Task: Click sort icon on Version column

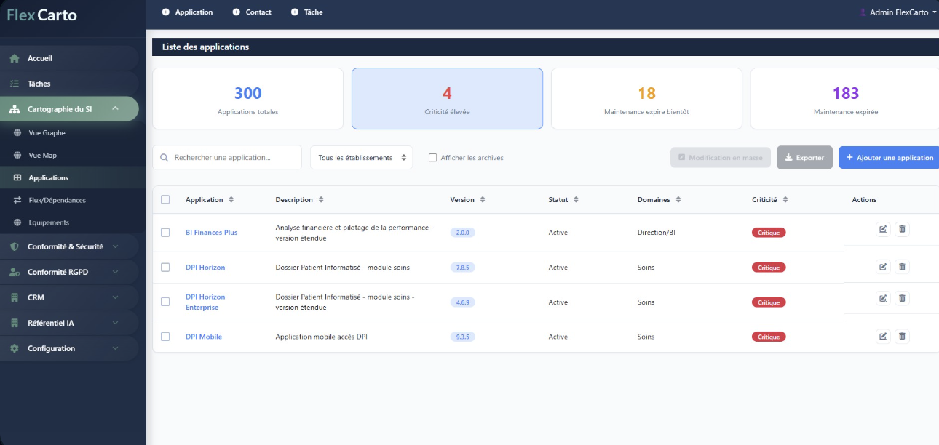Action: click(483, 200)
